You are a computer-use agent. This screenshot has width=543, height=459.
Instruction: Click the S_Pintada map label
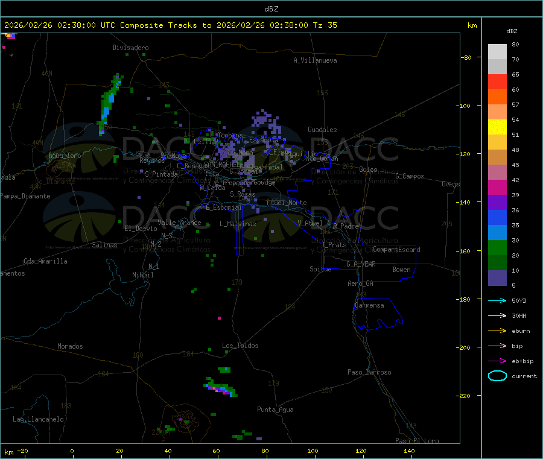click(161, 174)
